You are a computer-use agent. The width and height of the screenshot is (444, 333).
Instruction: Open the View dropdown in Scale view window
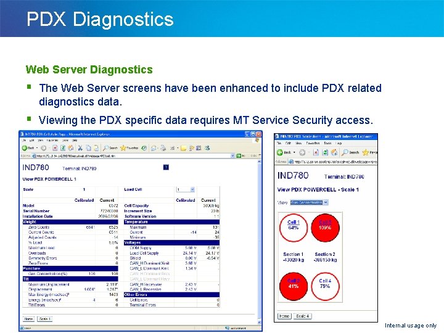pyautogui.click(x=309, y=202)
